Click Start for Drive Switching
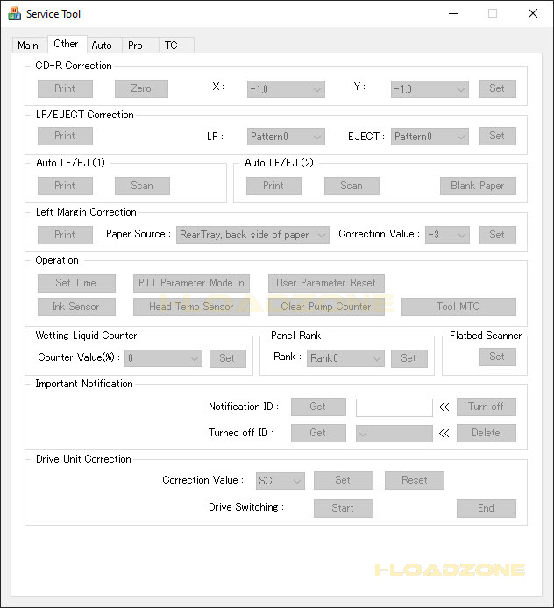Screen dimensions: 554x608 point(344,508)
